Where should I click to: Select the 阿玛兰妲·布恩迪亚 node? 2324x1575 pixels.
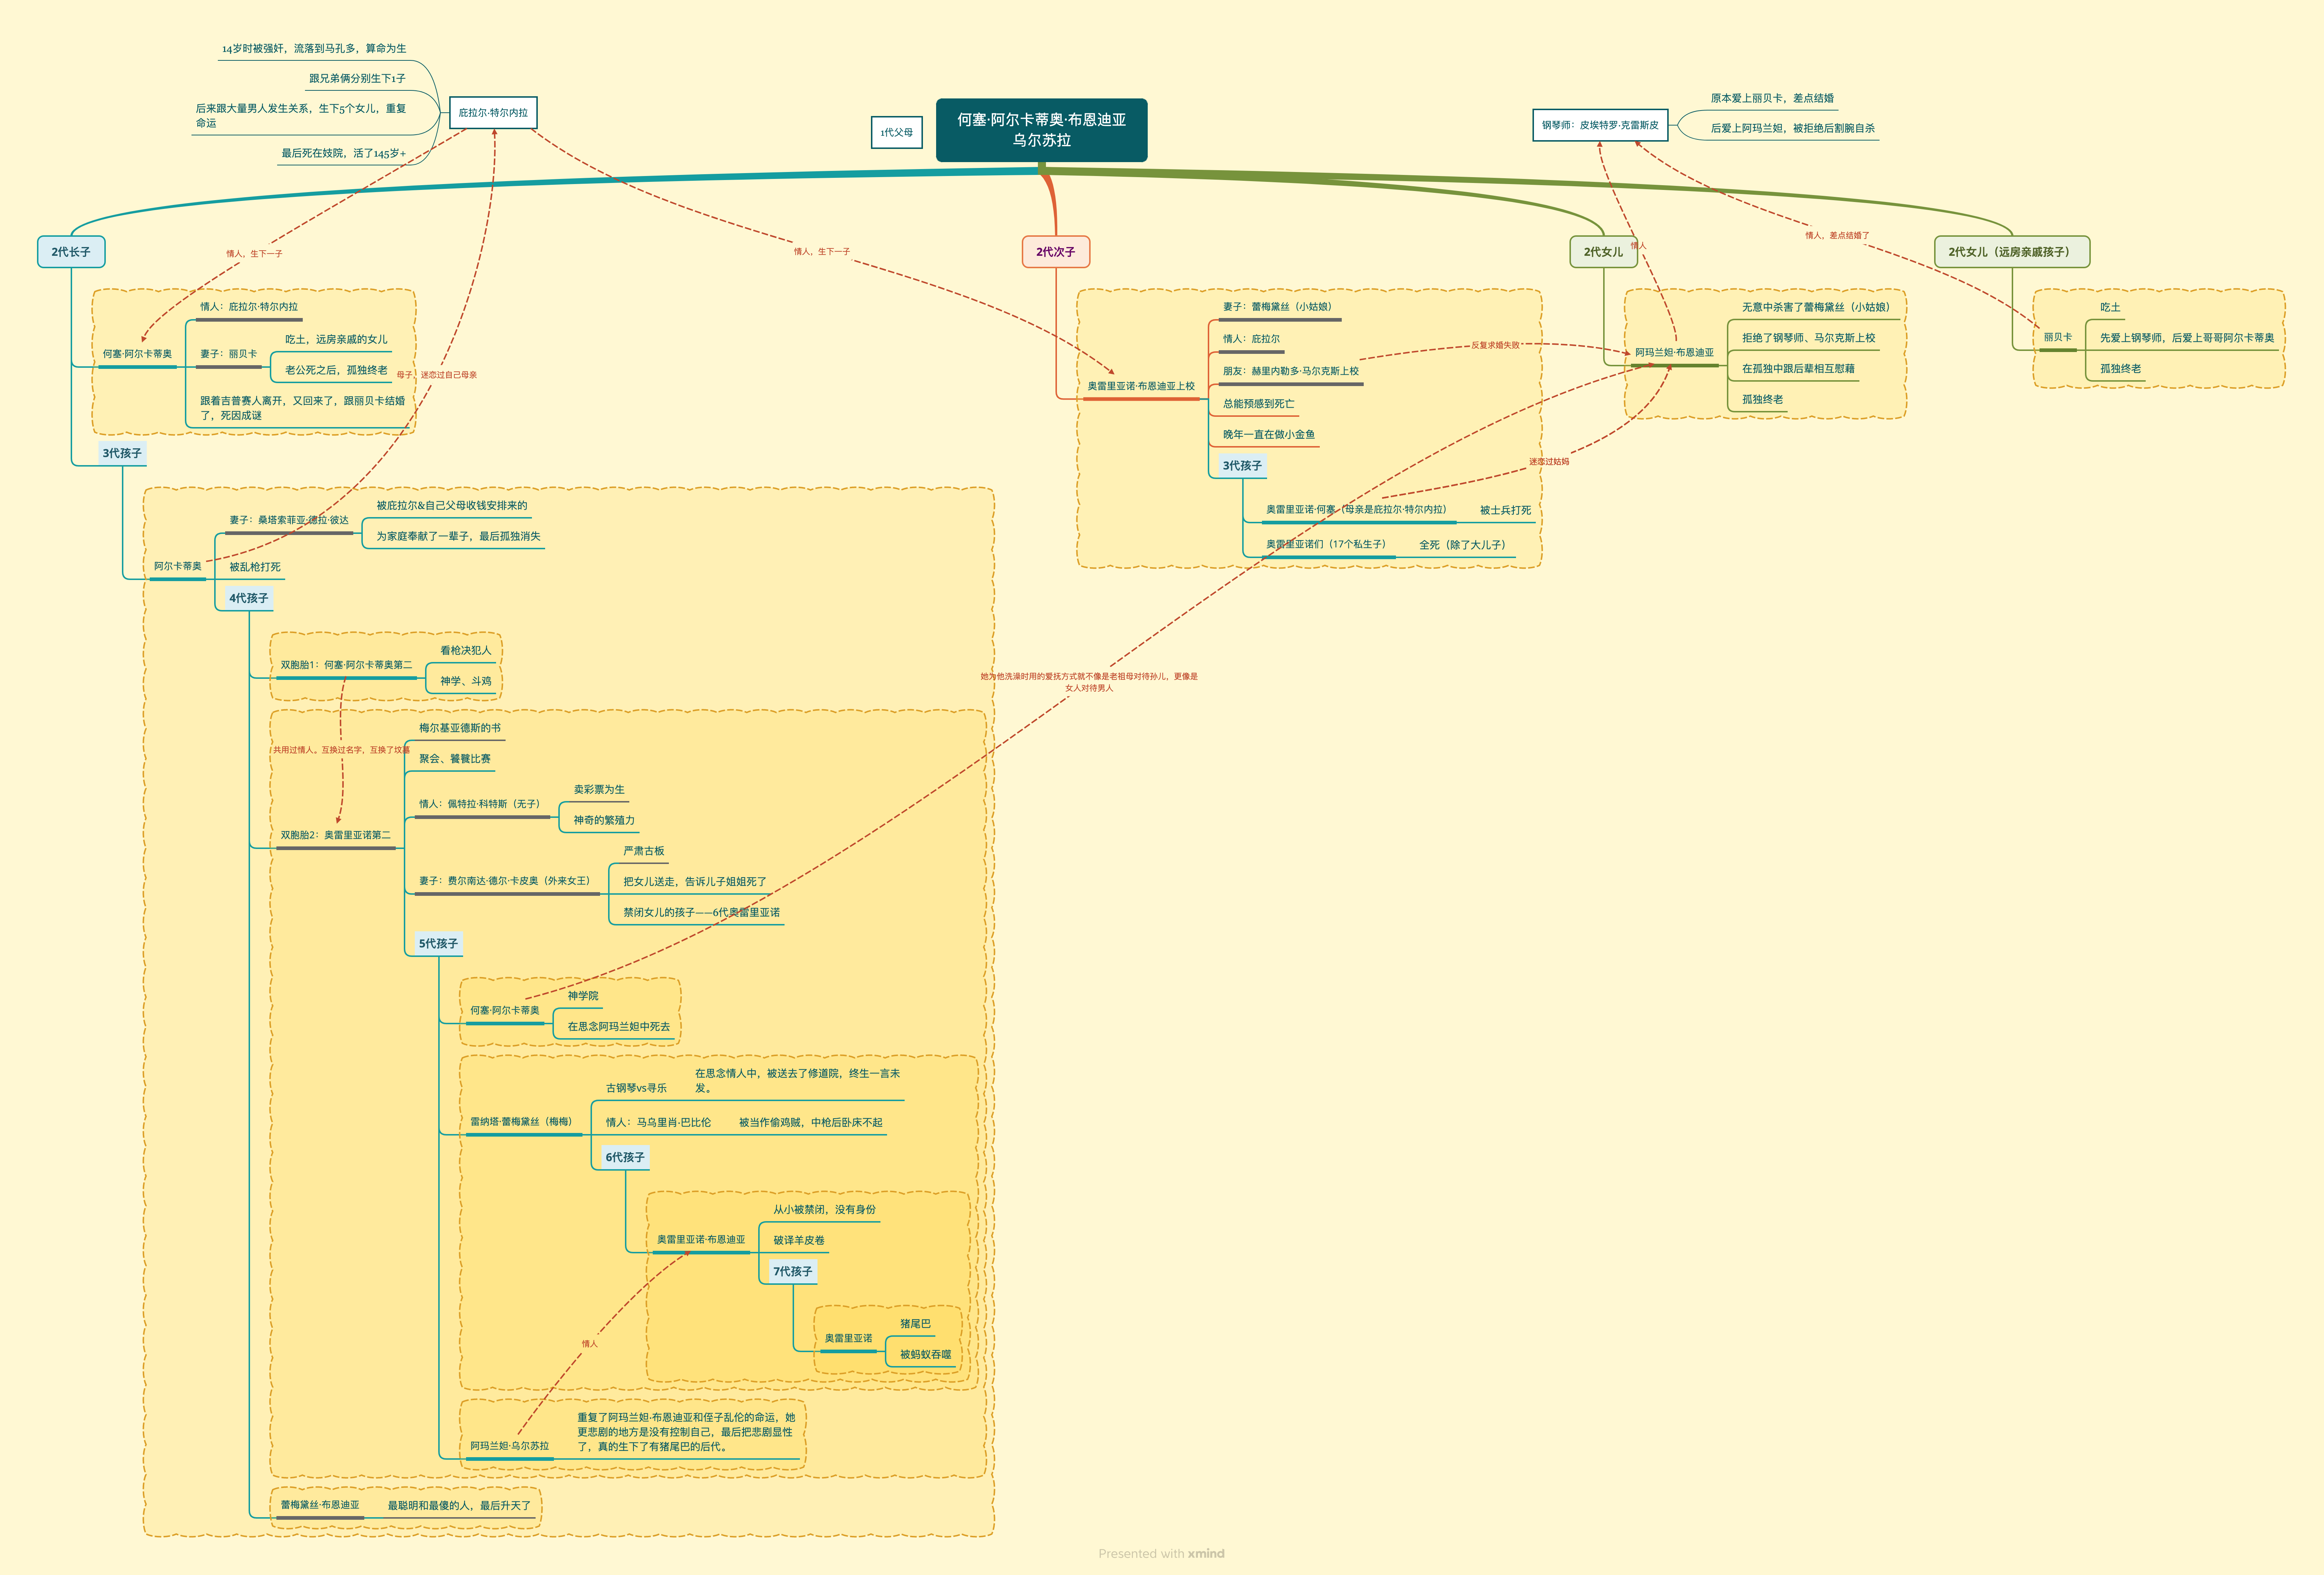pyautogui.click(x=1674, y=353)
